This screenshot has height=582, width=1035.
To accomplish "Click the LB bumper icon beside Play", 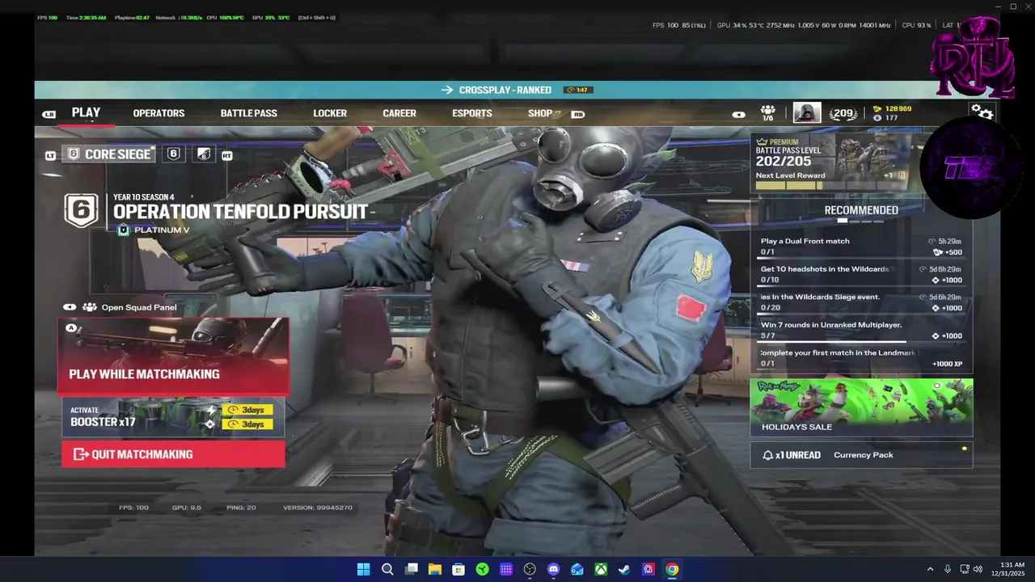I will [x=49, y=114].
